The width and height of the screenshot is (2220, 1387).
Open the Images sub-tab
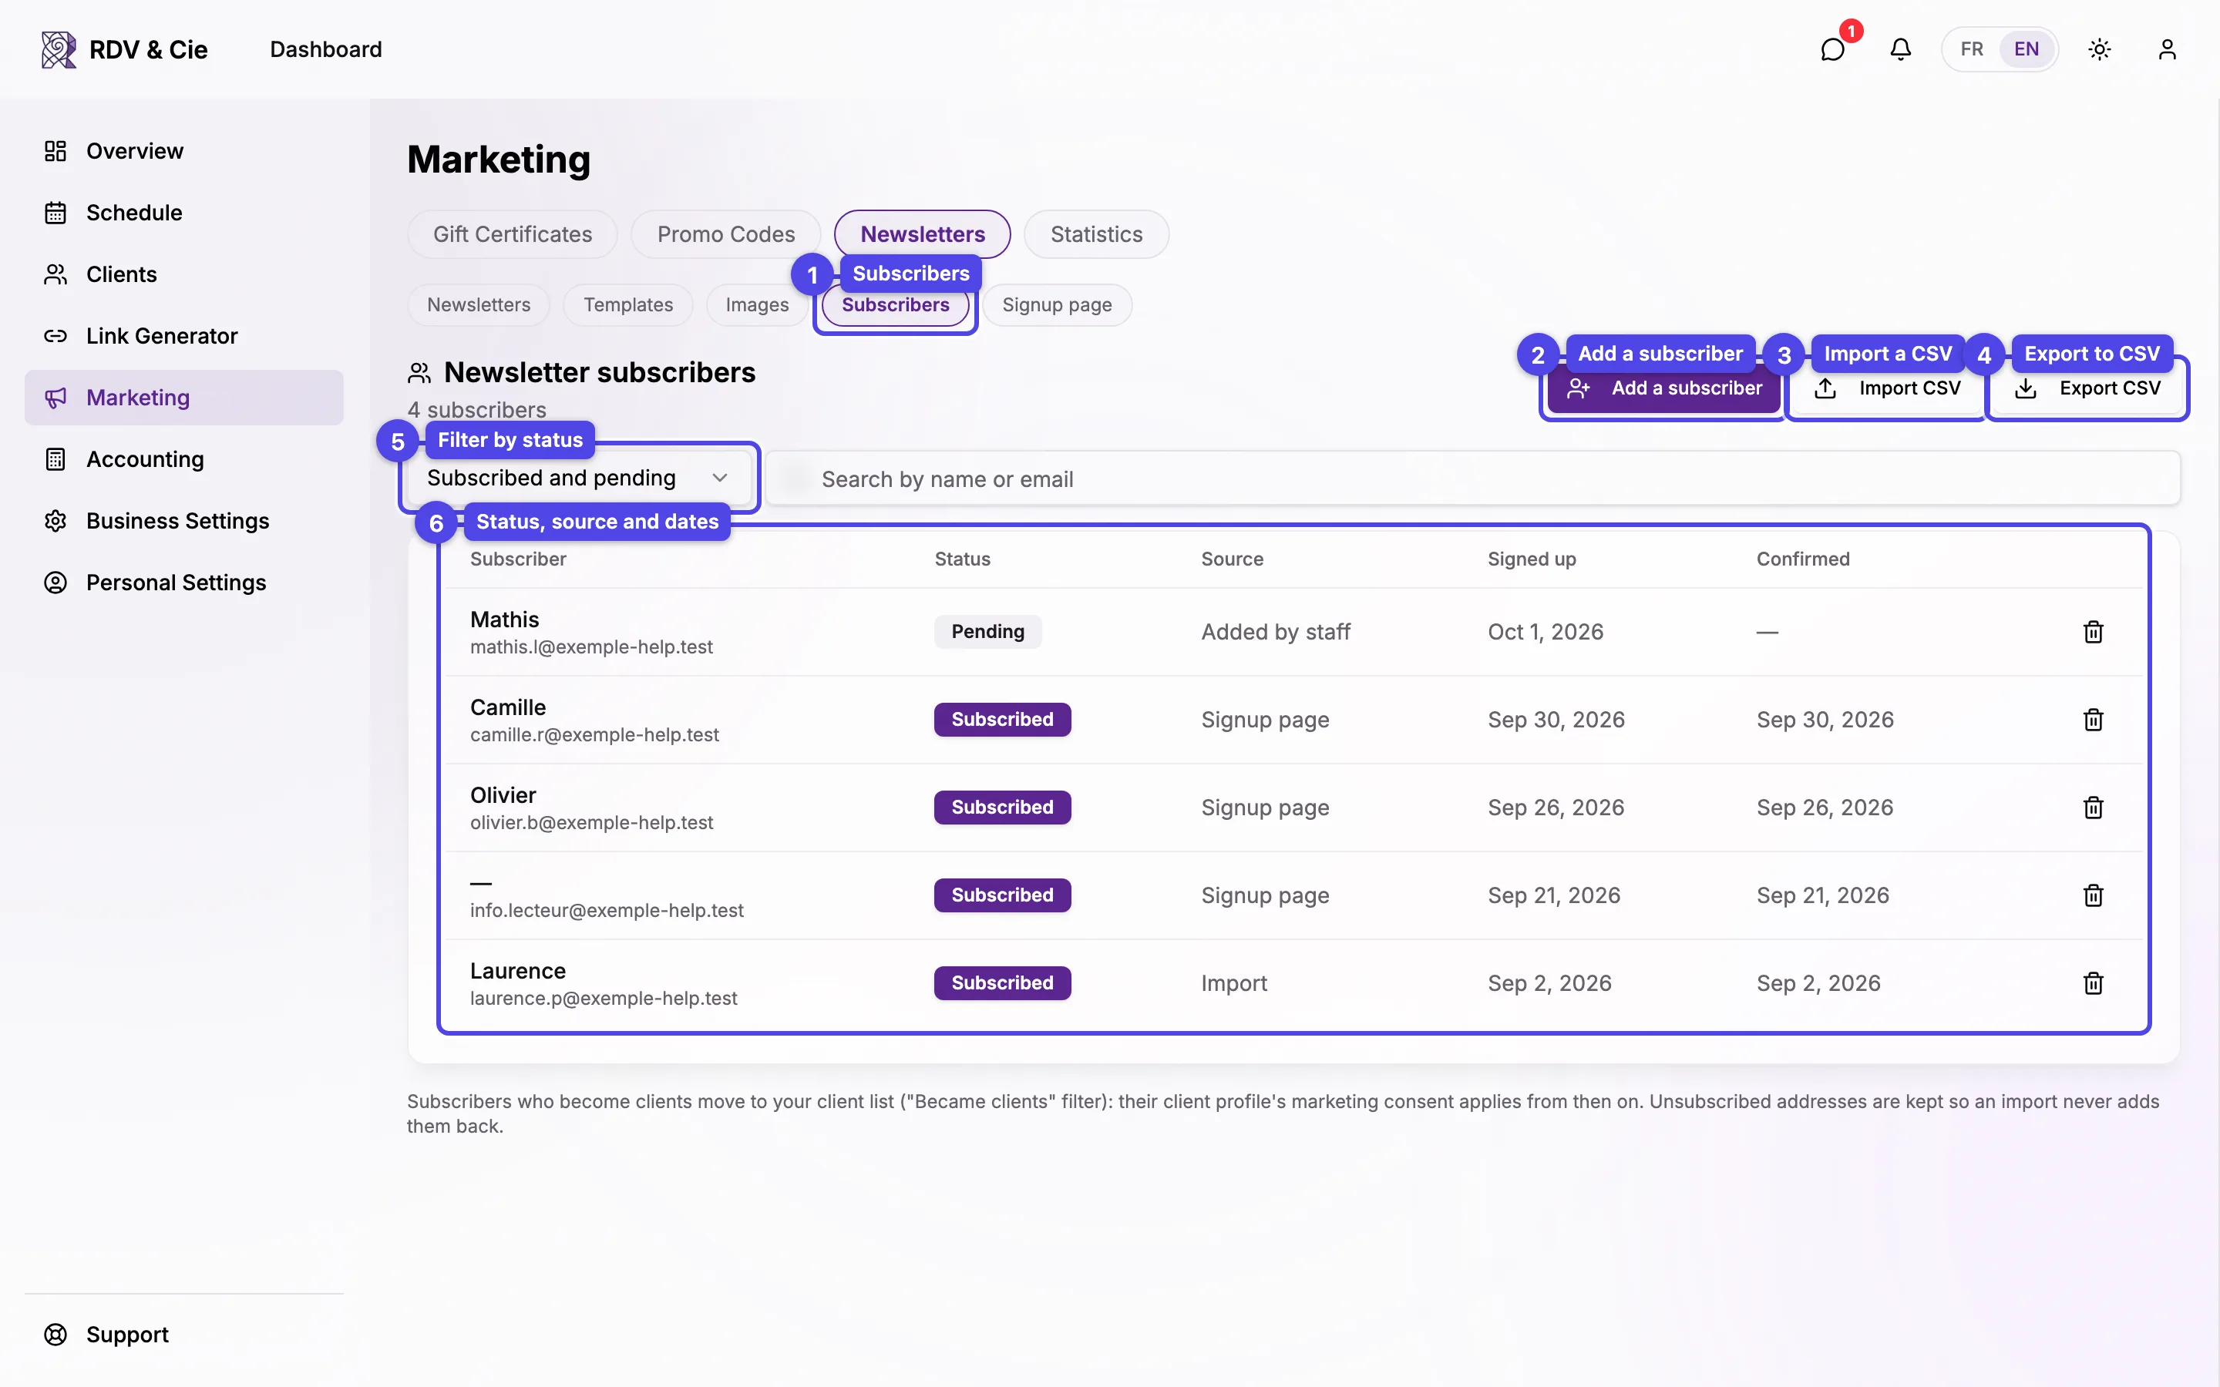click(x=757, y=304)
